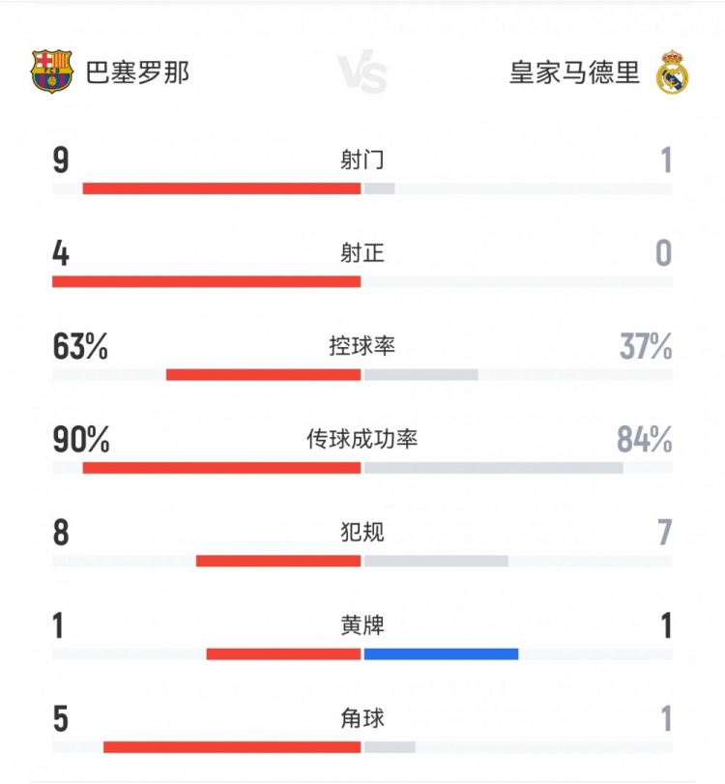The image size is (725, 784).
Task: Select the 射门 shots stat label
Action: coord(362,160)
